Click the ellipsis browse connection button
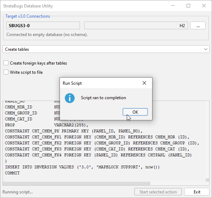Image resolution: width=212 pixels, height=198 pixels. click(x=198, y=25)
